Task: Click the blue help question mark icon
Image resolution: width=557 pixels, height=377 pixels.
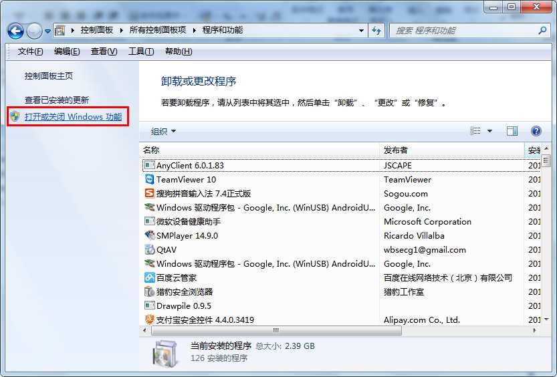Action: tap(536, 131)
